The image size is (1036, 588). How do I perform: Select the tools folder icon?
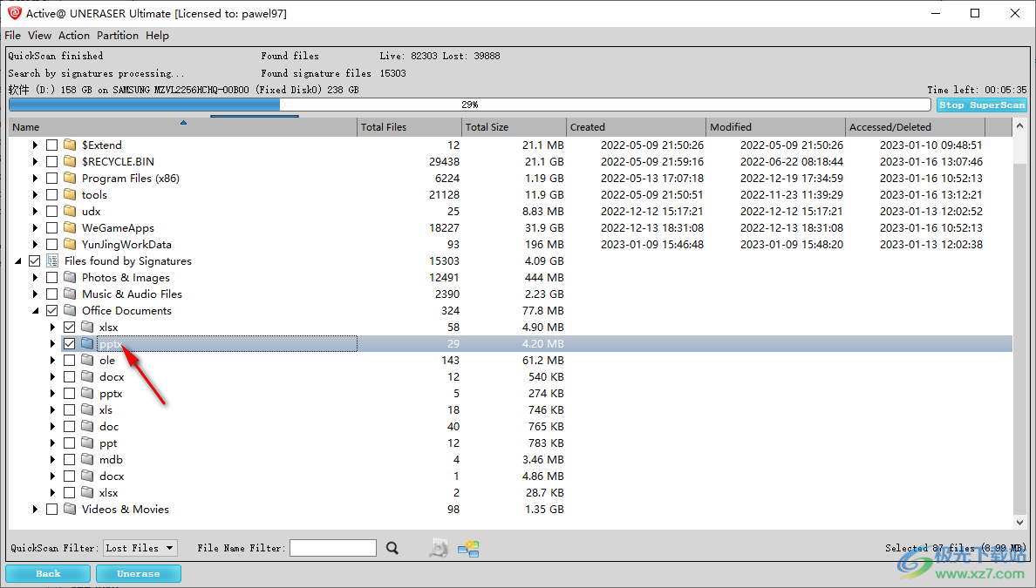pos(70,194)
